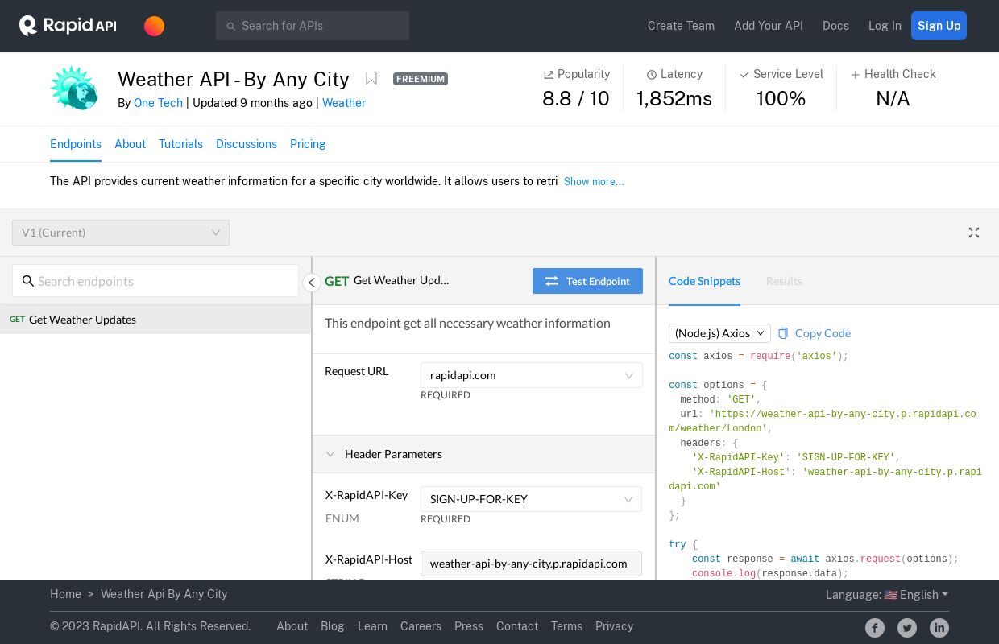Open the Docs link in header

coord(835,26)
